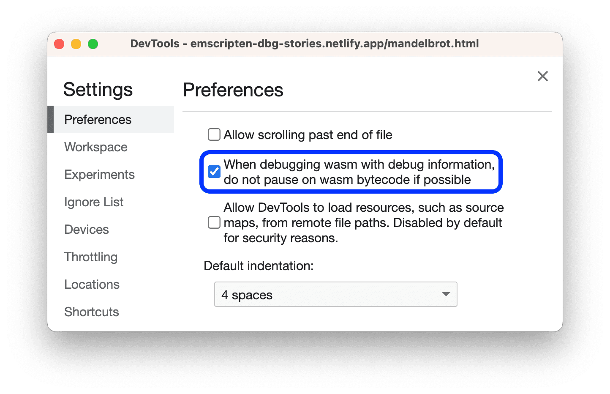Click the Settings heading text
Viewport: 610px width, 394px height.
[98, 89]
